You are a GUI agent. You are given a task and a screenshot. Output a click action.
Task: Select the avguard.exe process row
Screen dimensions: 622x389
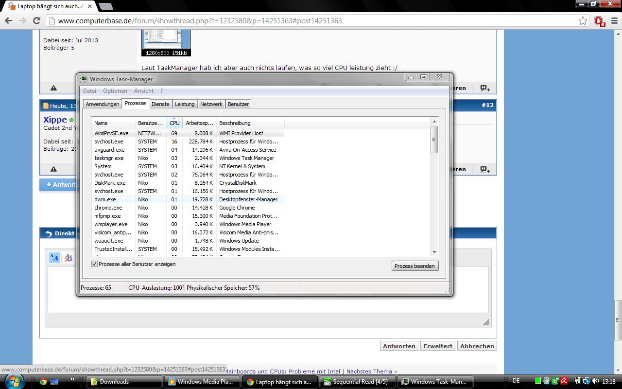pyautogui.click(x=188, y=150)
